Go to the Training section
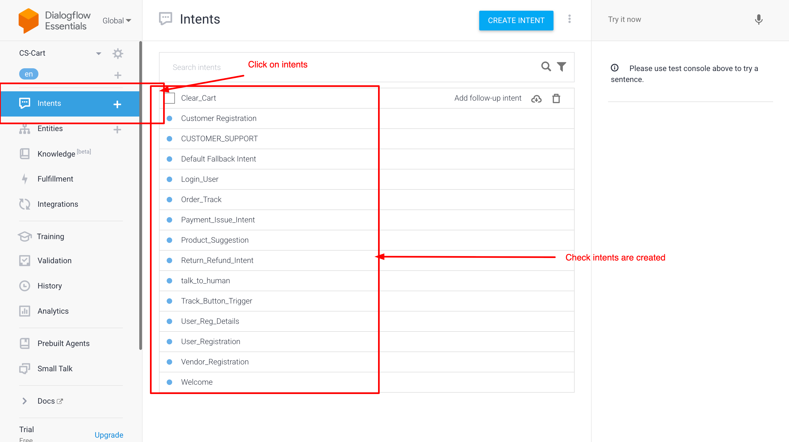 tap(50, 236)
